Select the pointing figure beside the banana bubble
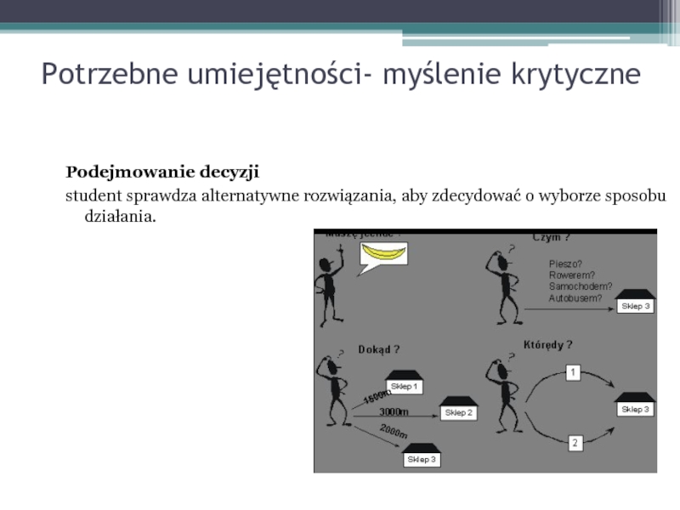The width and height of the screenshot is (680, 510). tap(330, 286)
